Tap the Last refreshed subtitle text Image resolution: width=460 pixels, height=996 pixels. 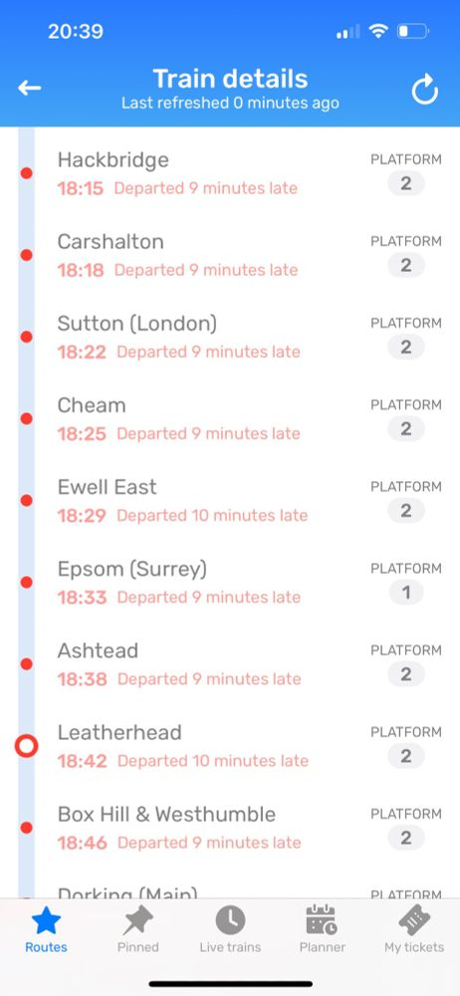pyautogui.click(x=230, y=103)
